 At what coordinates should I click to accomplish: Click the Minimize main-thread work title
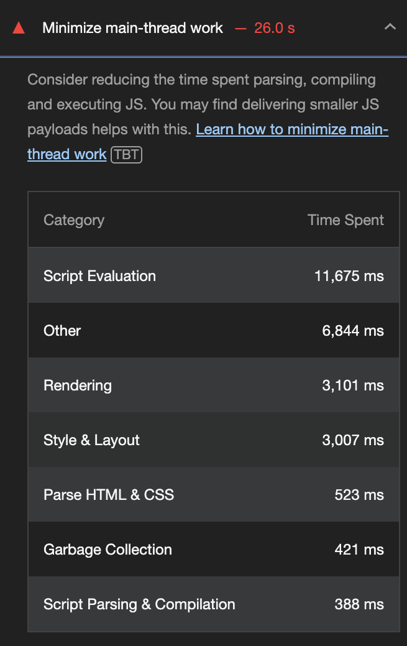[132, 28]
